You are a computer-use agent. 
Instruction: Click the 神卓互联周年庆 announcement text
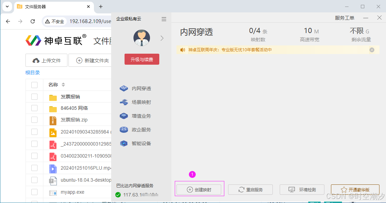tap(230, 50)
